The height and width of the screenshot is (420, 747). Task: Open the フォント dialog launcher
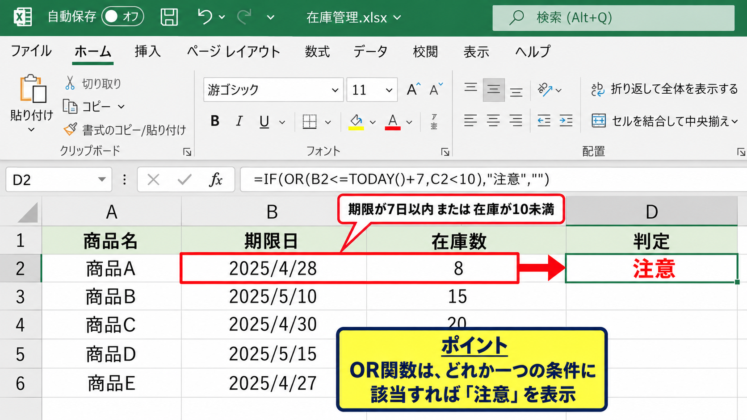pyautogui.click(x=445, y=152)
